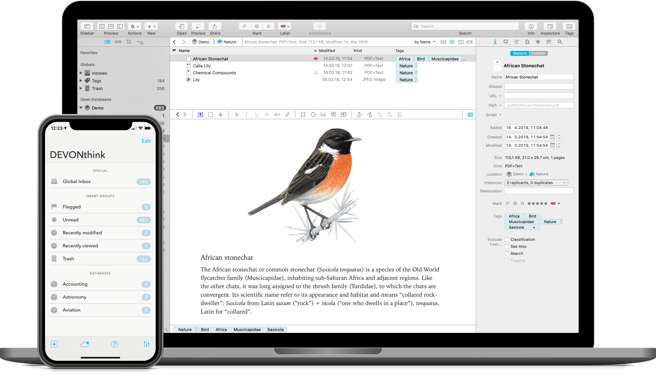Click the Open toolbar icon

[x=181, y=26]
